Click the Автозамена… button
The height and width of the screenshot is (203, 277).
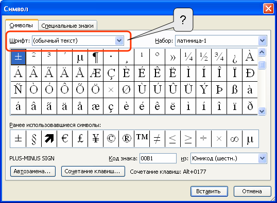(x=33, y=171)
